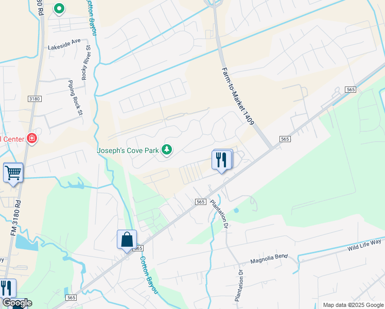Viewport: 385px width, 309px height.
Task: Click the 565 shield near Plantation Dr
Action: tap(200, 202)
